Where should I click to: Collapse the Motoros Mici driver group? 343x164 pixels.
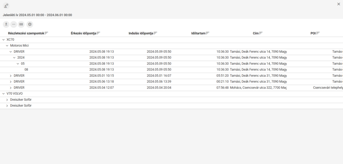(x=7, y=46)
